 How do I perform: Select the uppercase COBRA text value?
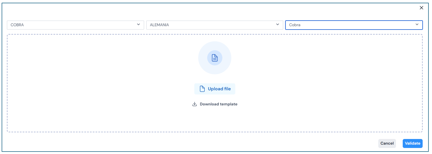coord(17,25)
